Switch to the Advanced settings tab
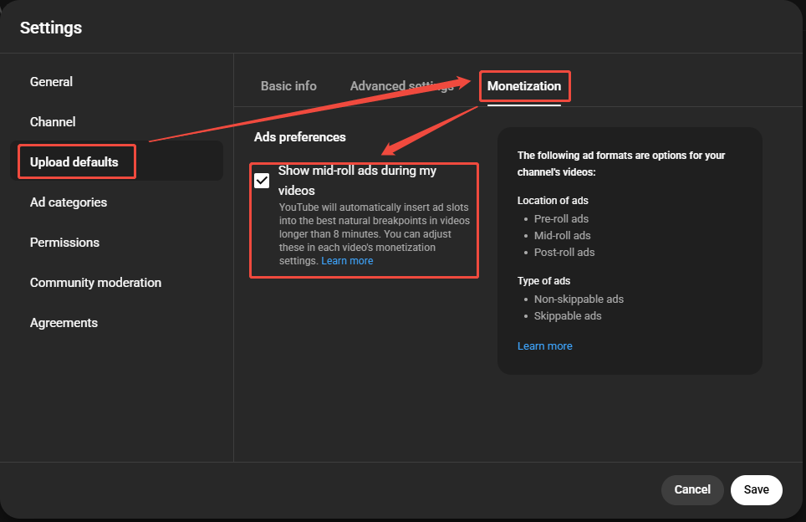806x522 pixels. 401,85
